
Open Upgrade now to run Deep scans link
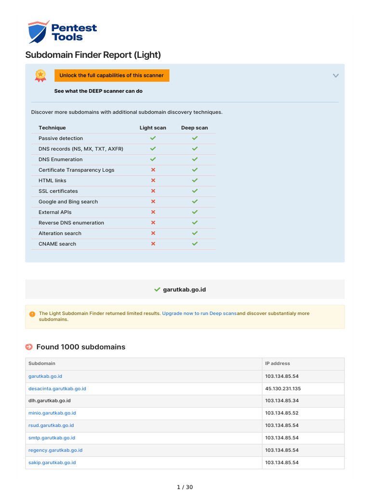199,314
